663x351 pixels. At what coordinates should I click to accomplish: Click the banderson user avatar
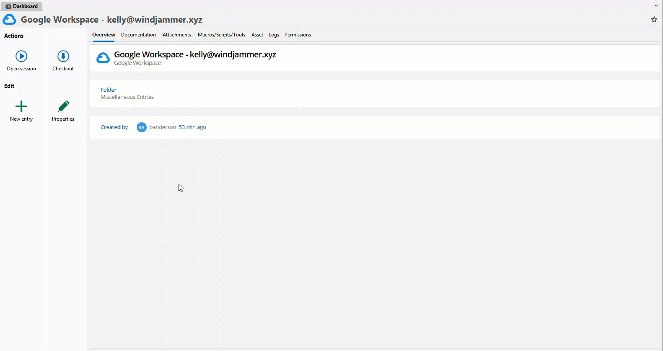pyautogui.click(x=142, y=127)
